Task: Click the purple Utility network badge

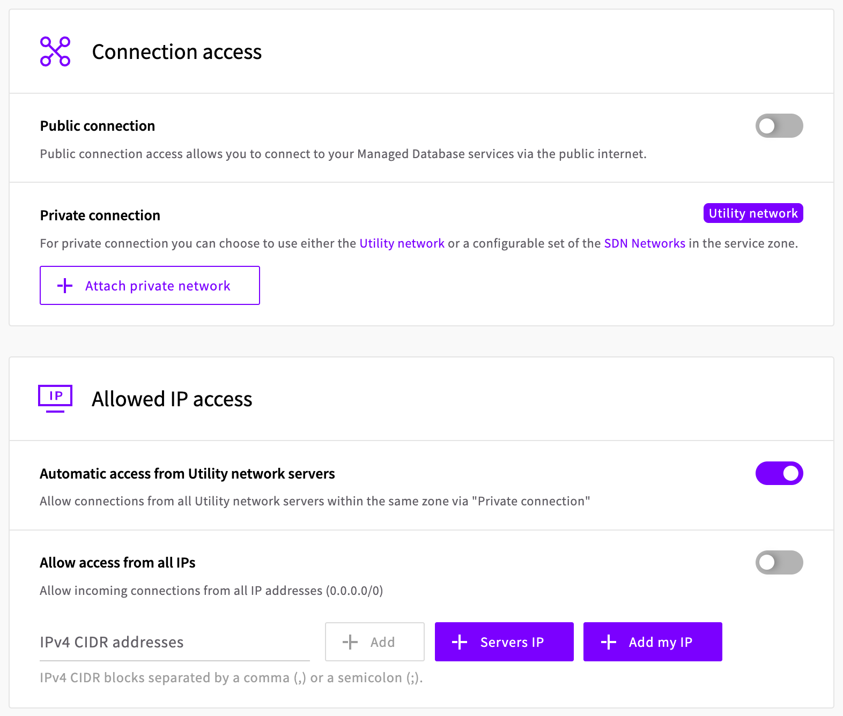Action: [x=753, y=213]
